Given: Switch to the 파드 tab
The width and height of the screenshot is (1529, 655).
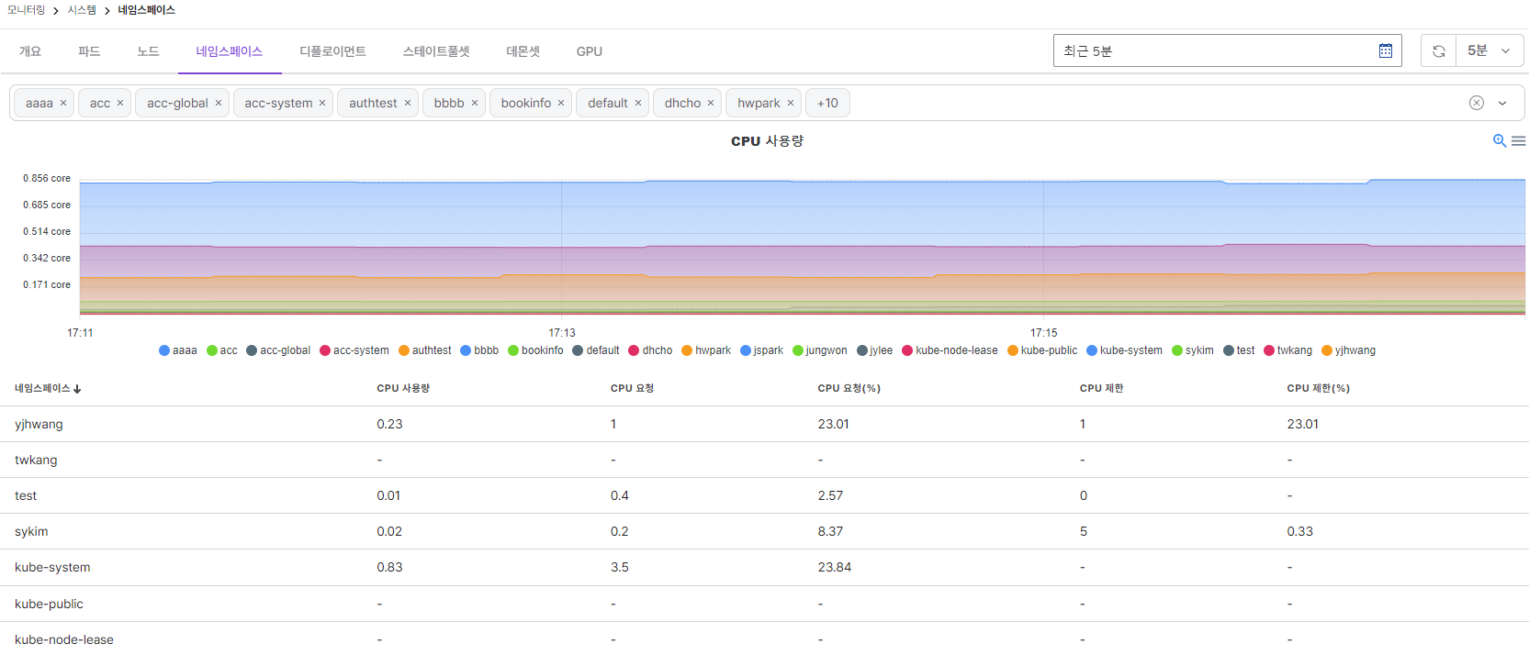Looking at the screenshot, I should 89,51.
